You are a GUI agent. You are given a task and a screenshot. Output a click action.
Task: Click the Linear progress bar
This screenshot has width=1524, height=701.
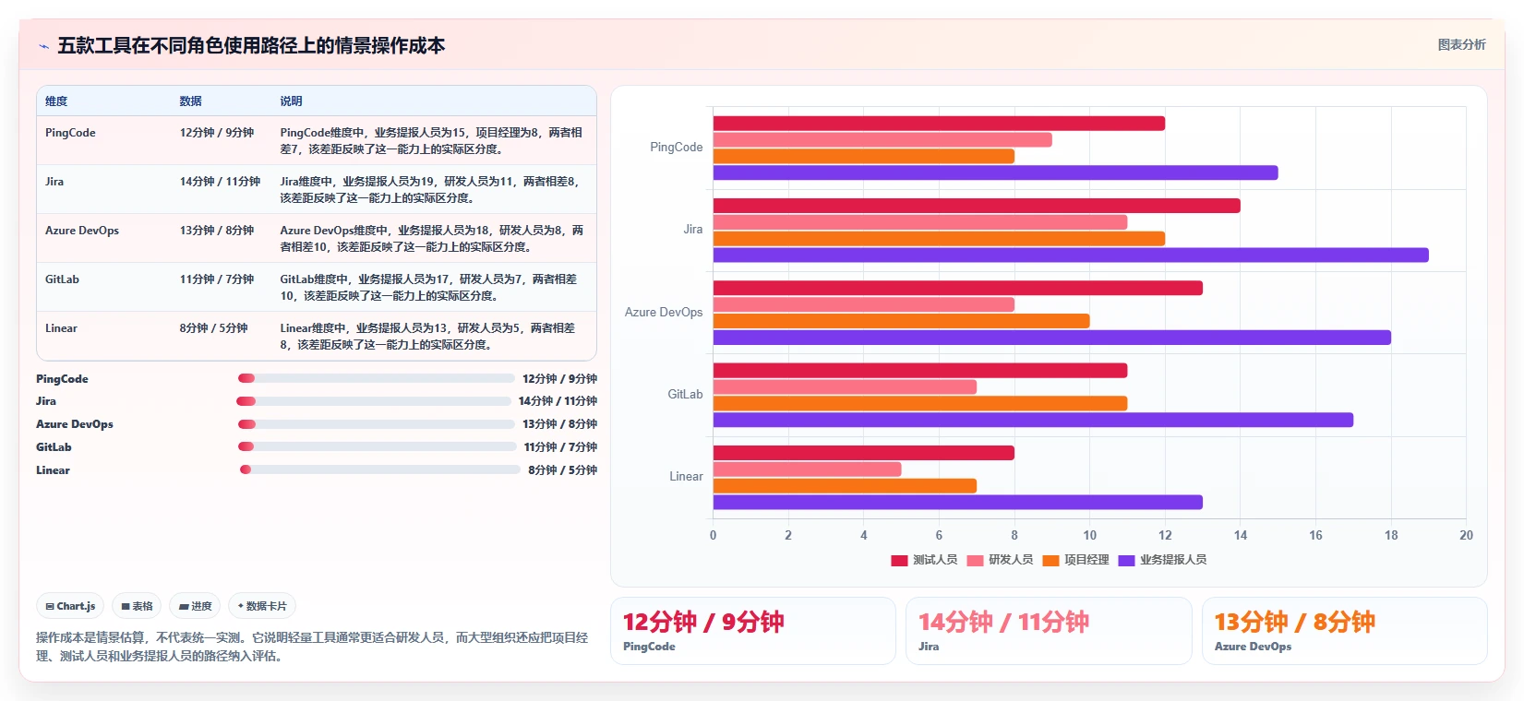[x=379, y=469]
